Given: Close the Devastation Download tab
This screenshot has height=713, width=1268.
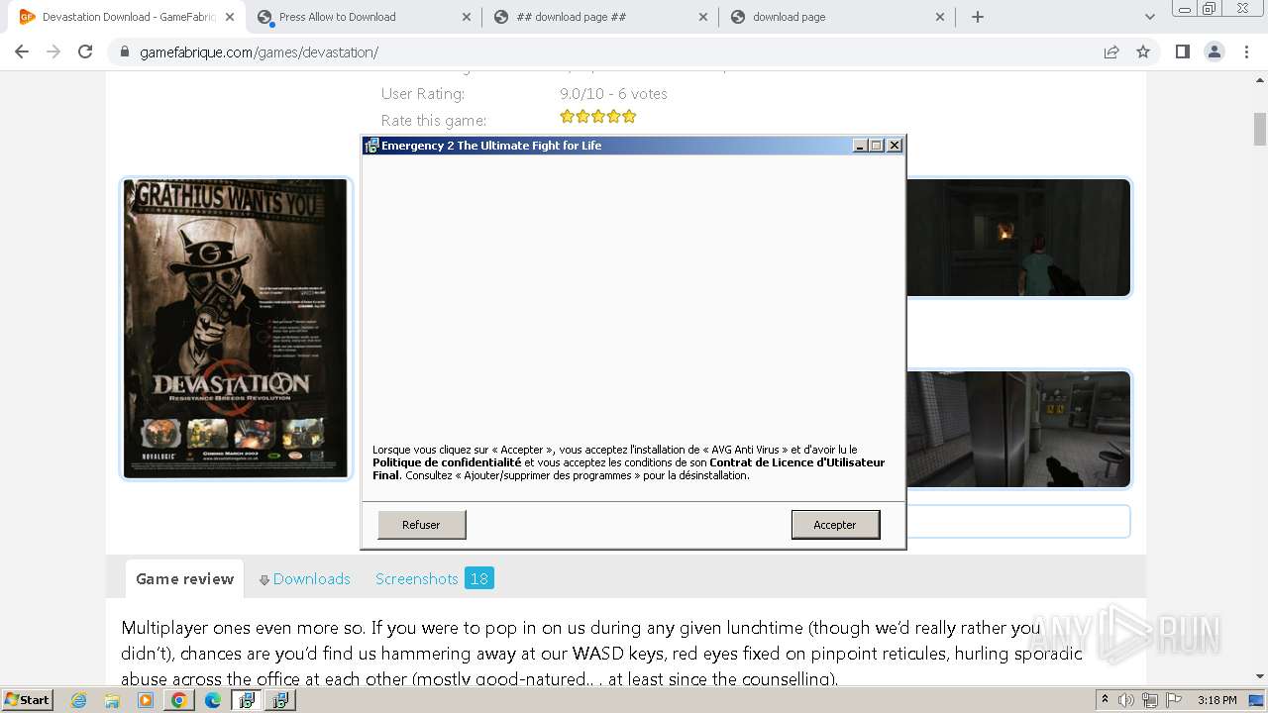Looking at the screenshot, I should [x=230, y=17].
